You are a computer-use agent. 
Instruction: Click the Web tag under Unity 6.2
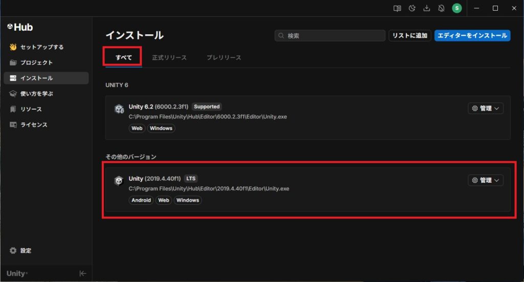137,128
